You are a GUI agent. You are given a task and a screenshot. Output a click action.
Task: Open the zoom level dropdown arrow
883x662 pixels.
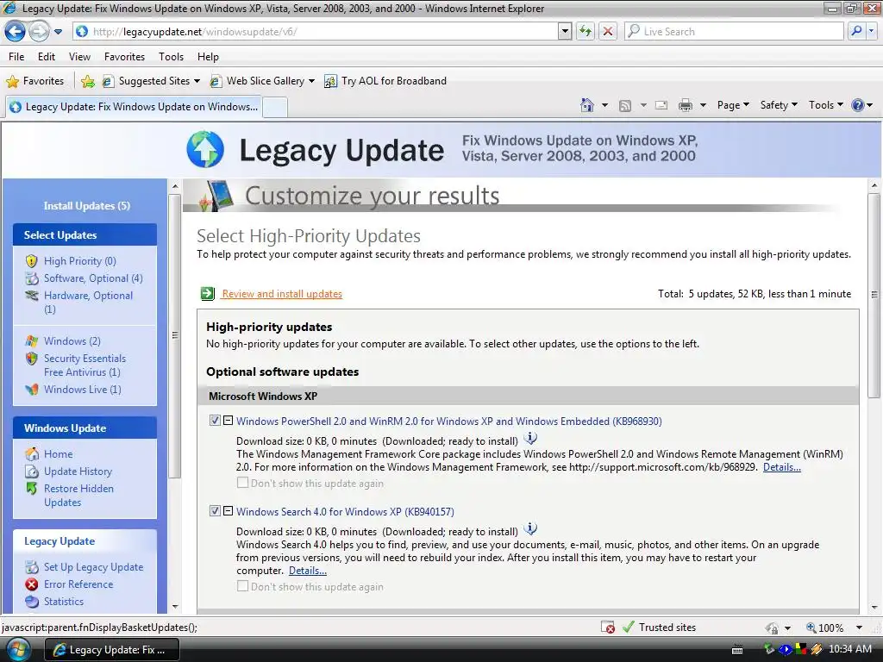click(859, 628)
